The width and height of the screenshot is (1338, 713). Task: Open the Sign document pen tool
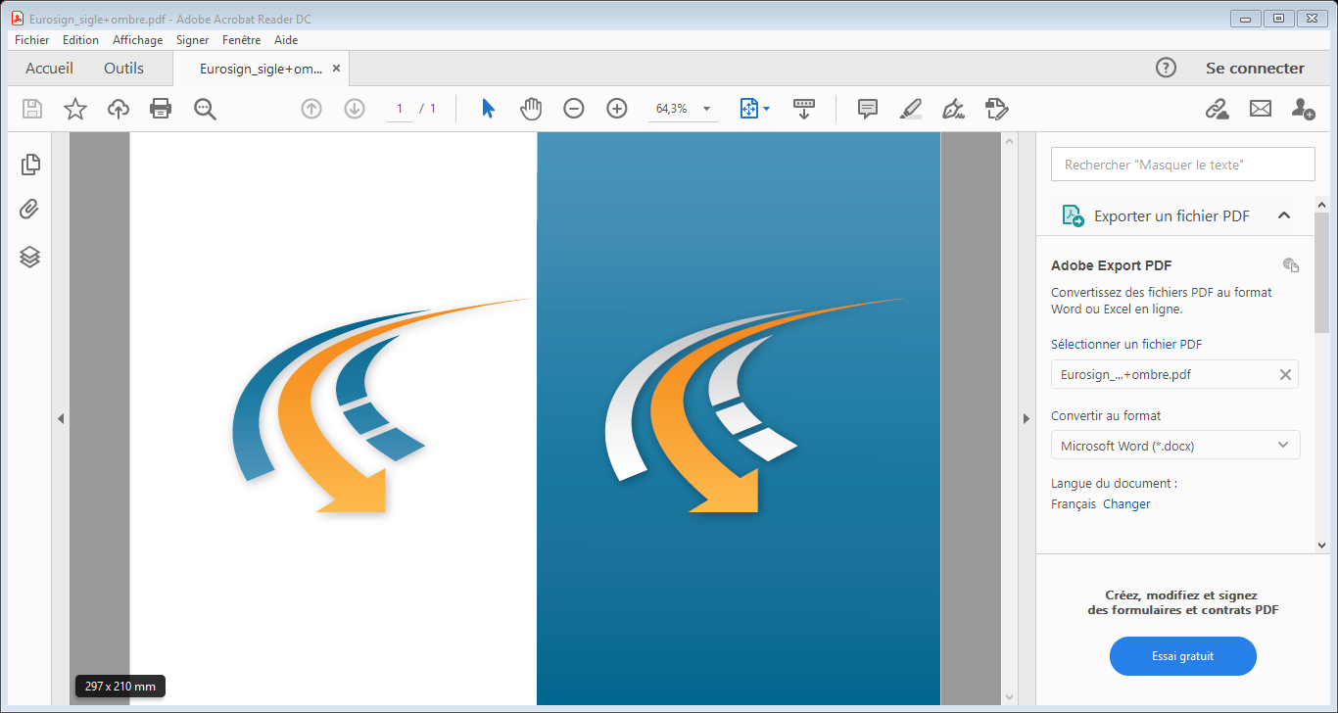(x=953, y=109)
